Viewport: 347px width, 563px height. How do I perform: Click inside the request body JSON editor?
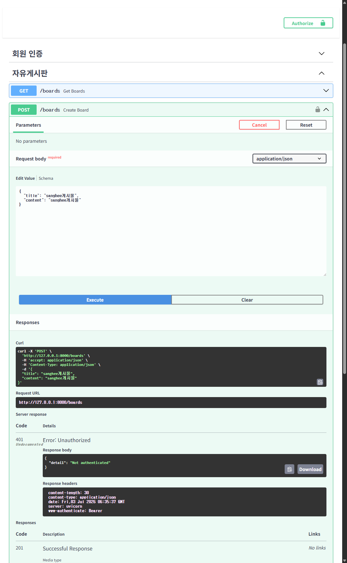171,231
